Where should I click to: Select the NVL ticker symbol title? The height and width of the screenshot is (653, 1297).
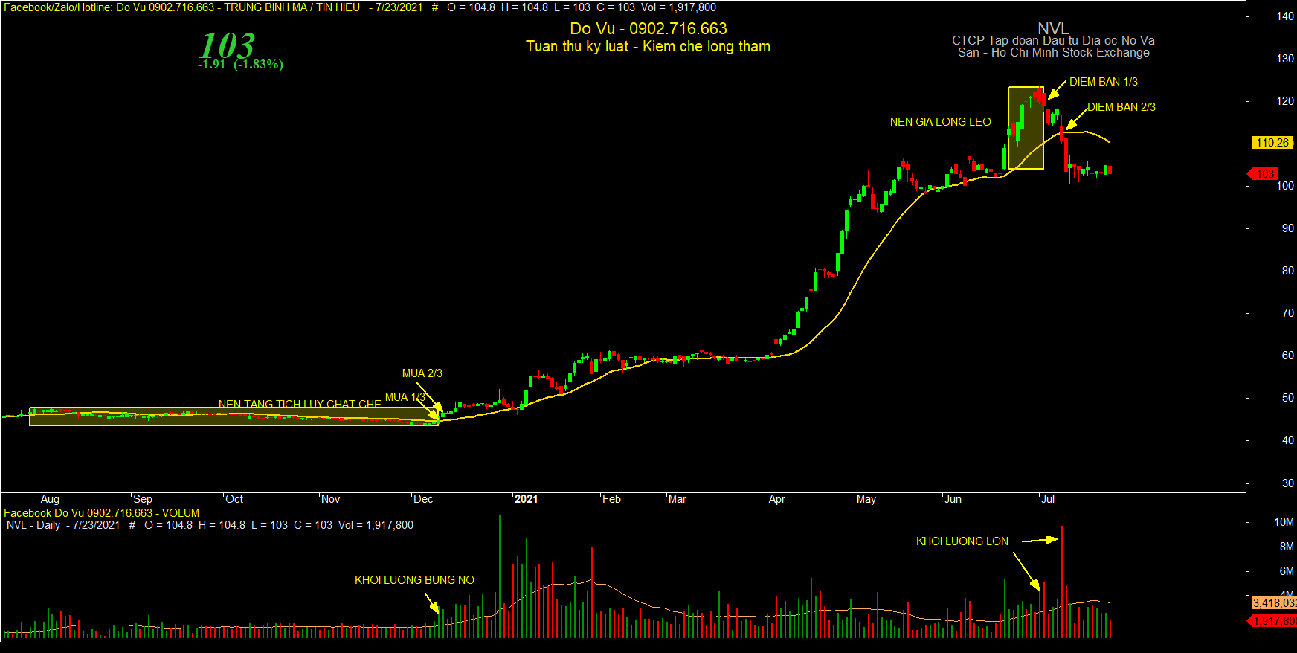pos(1053,29)
